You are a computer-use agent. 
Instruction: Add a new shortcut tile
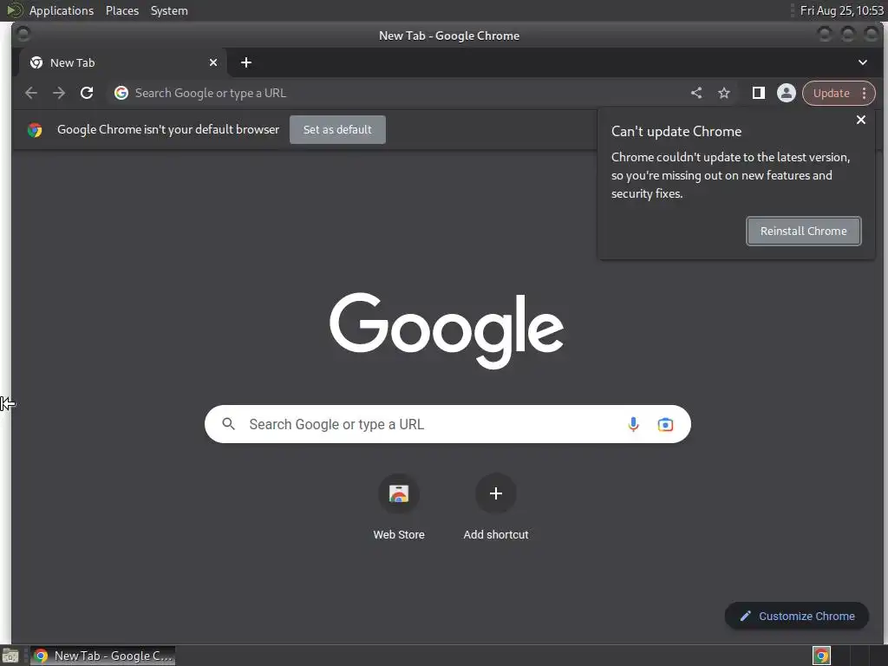495,506
